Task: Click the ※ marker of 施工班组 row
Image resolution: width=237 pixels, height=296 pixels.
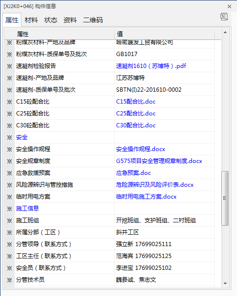Action: (9, 220)
